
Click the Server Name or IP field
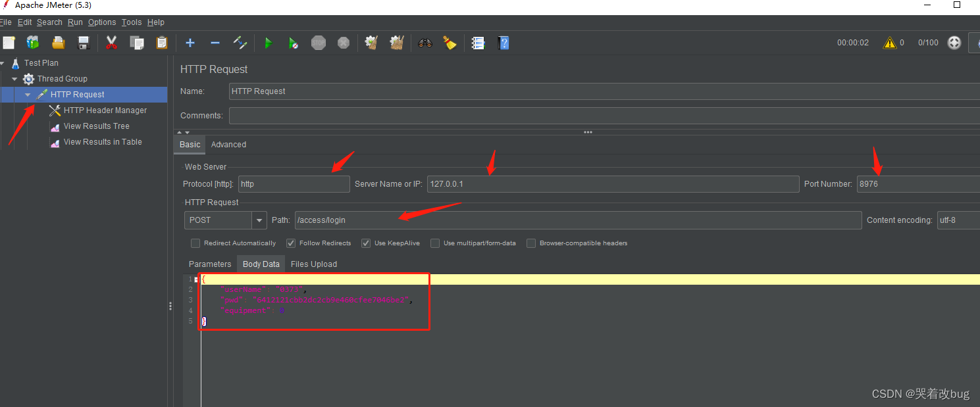tap(613, 184)
